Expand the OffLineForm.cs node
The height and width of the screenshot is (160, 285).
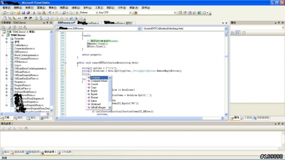7,72
